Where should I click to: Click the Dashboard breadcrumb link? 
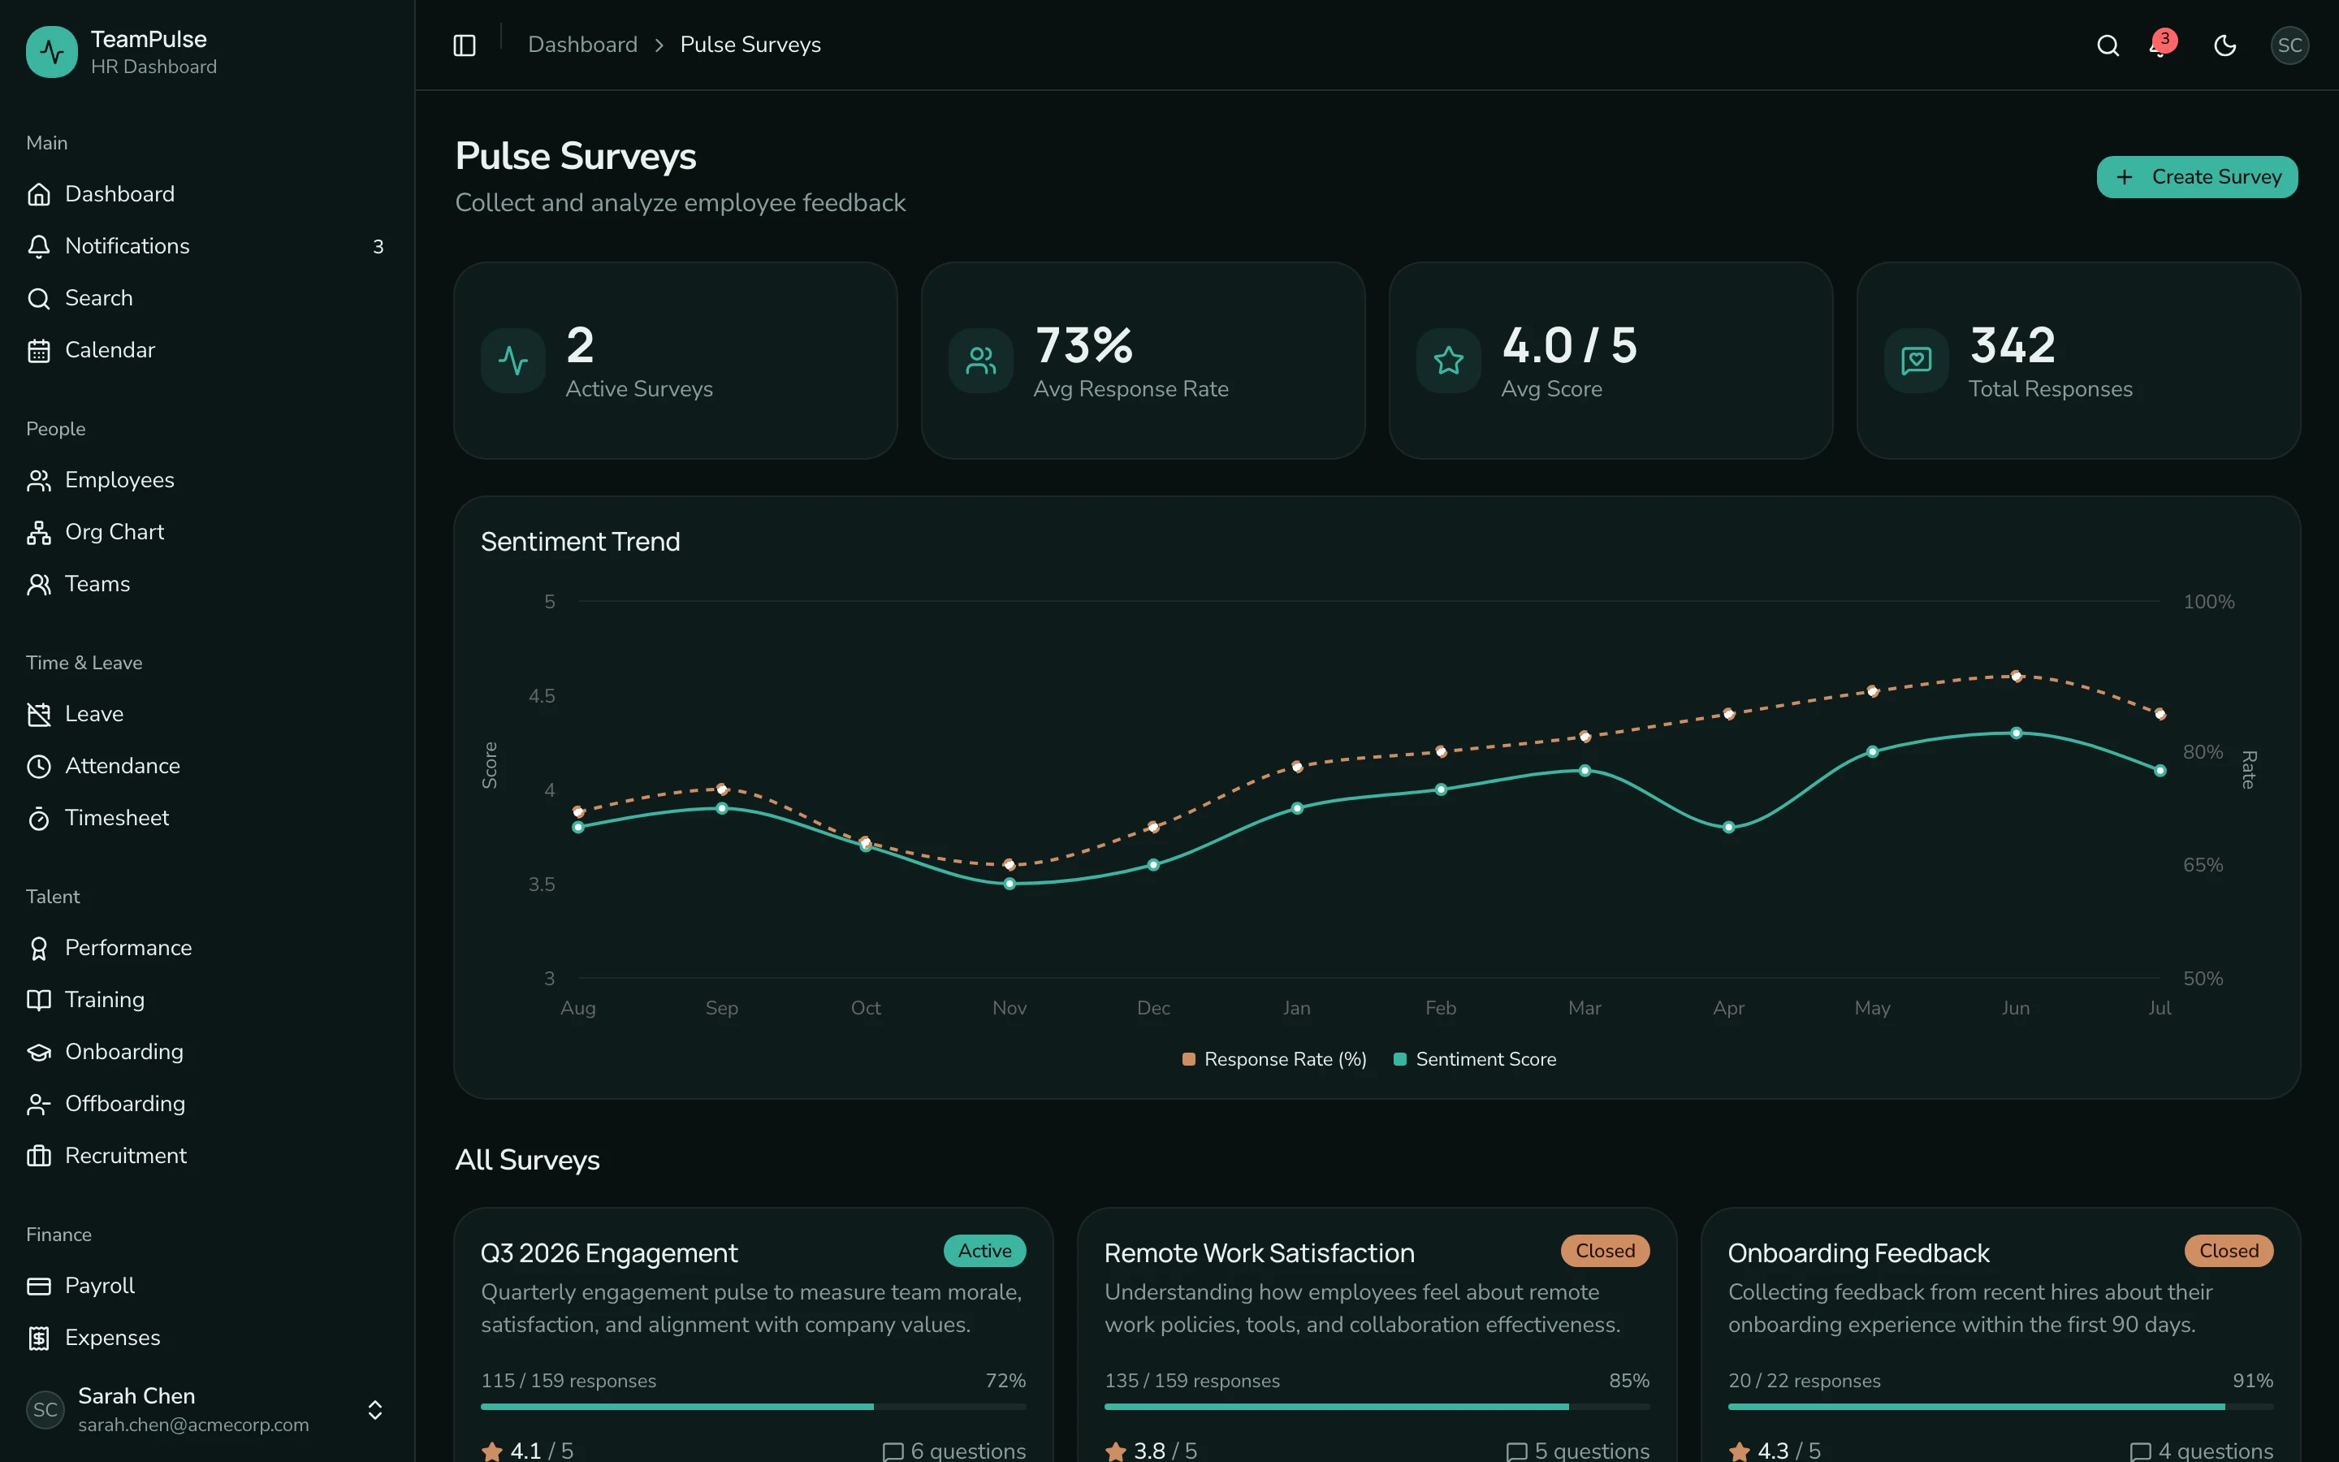coord(583,45)
